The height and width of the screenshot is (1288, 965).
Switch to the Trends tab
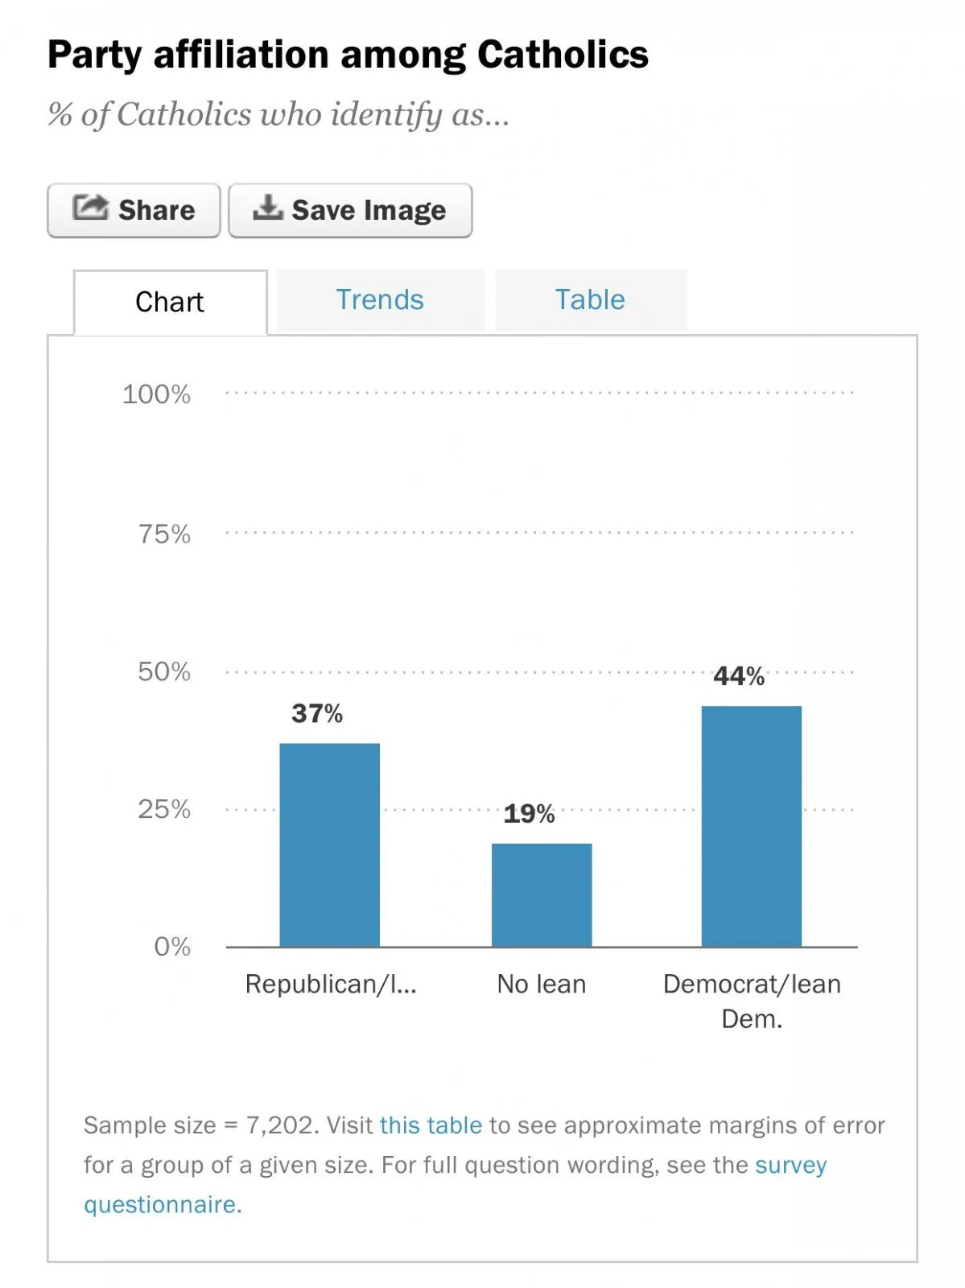click(380, 300)
